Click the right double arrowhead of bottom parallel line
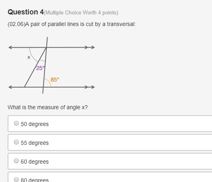Screen dimensions: 212x182 click(90, 87)
